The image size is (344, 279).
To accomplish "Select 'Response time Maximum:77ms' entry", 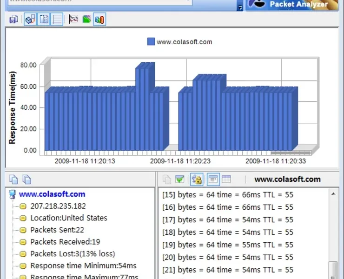I will [x=84, y=276].
